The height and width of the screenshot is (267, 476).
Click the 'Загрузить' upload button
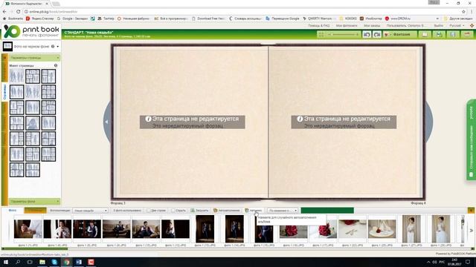199,211
